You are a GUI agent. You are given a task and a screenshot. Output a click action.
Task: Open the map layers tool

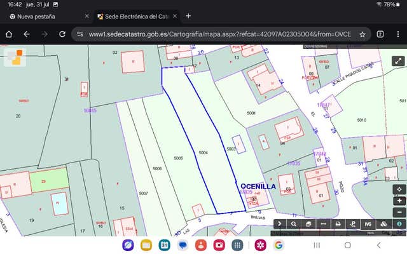[x=308, y=224]
